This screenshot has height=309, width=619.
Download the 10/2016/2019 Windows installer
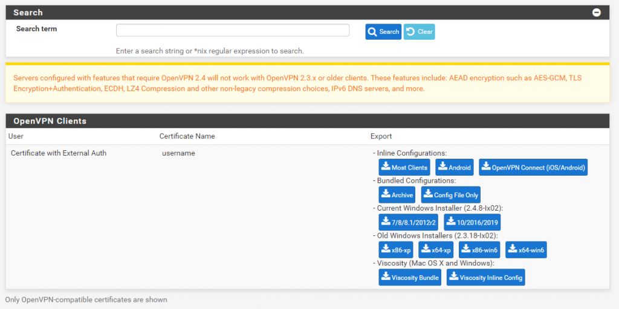point(472,222)
